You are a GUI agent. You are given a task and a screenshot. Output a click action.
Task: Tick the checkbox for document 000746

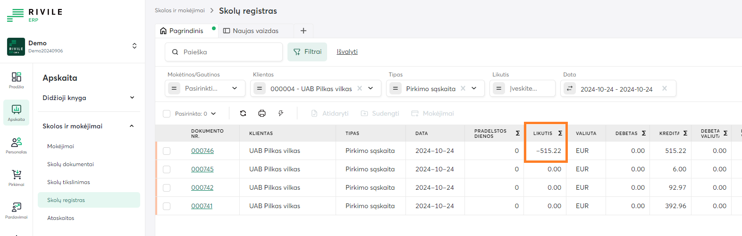tap(167, 151)
